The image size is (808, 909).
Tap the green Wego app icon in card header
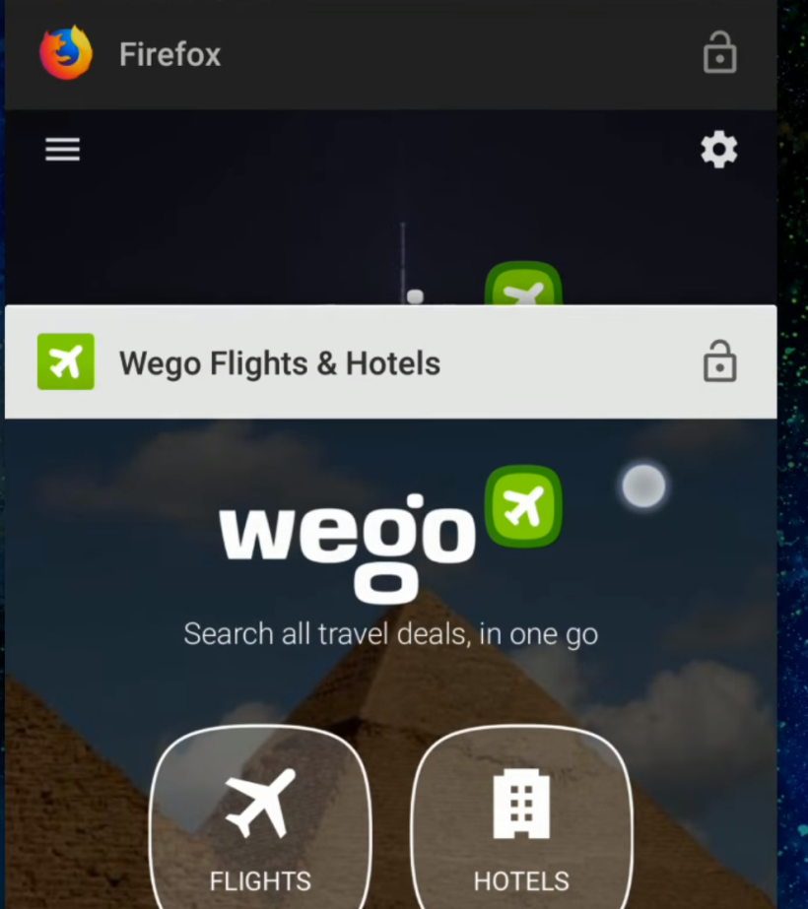66,361
